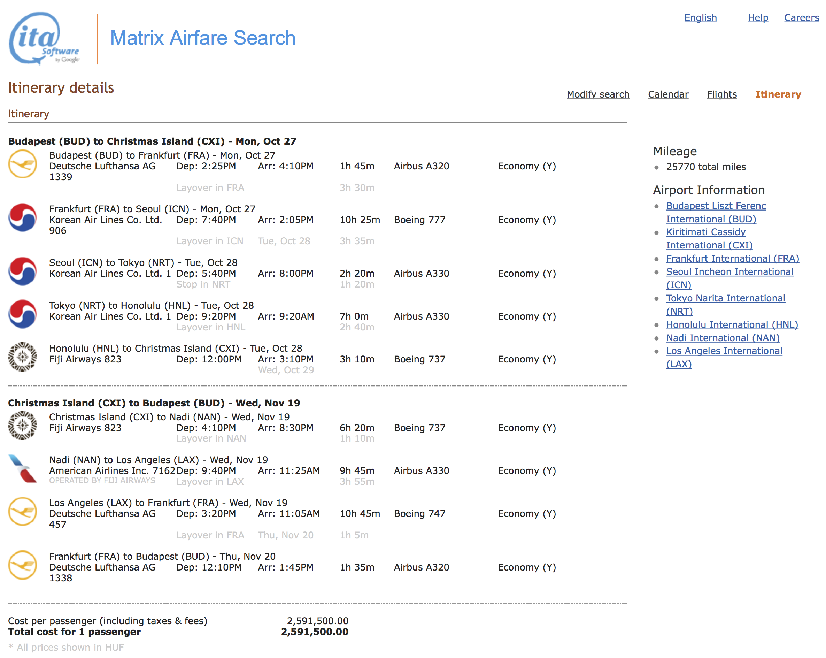The width and height of the screenshot is (826, 658).
Task: Switch to the Flights tab
Action: click(x=721, y=94)
